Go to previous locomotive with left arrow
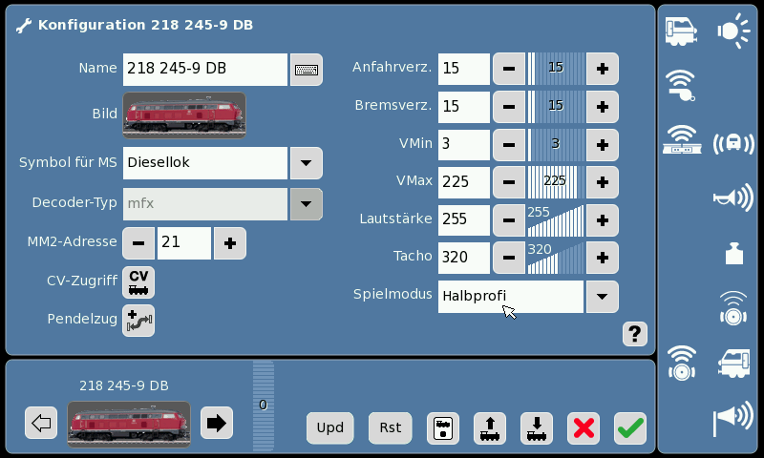 pyautogui.click(x=41, y=423)
